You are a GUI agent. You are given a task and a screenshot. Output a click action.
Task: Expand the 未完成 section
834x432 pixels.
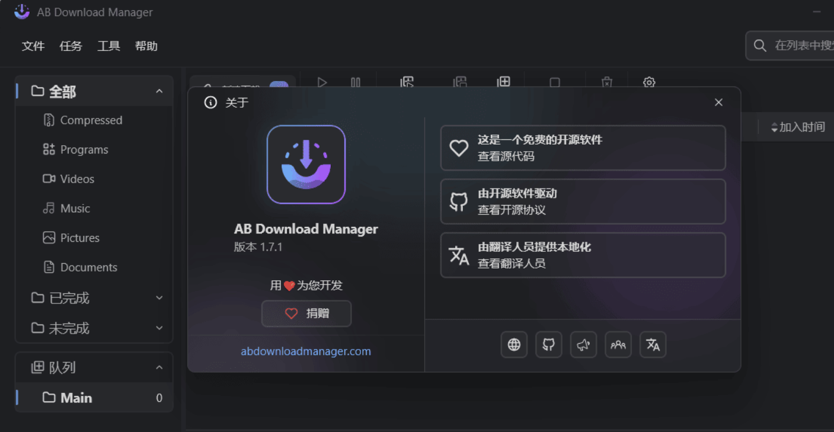[x=159, y=328]
